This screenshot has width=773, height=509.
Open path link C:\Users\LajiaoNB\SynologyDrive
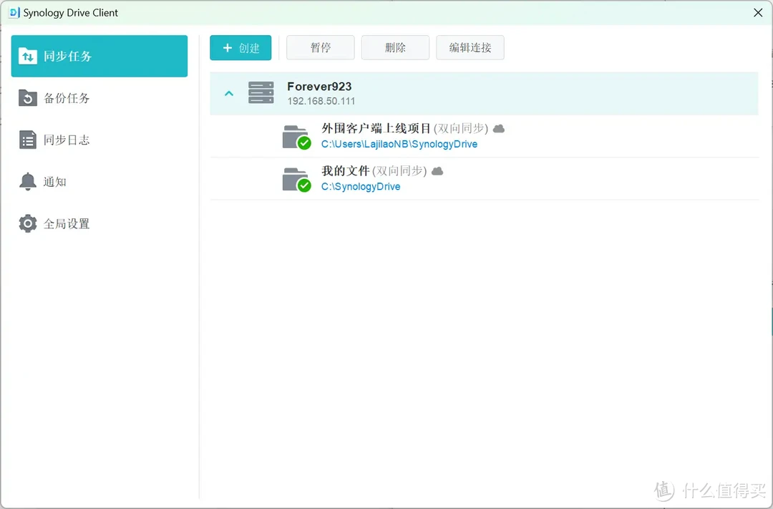(x=398, y=144)
